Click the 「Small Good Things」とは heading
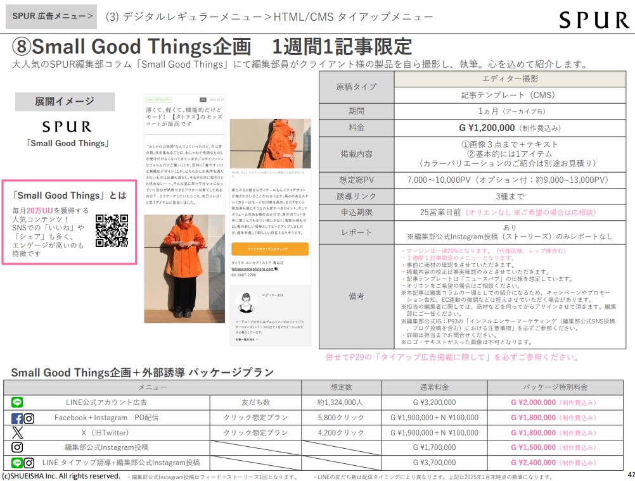 [x=69, y=196]
